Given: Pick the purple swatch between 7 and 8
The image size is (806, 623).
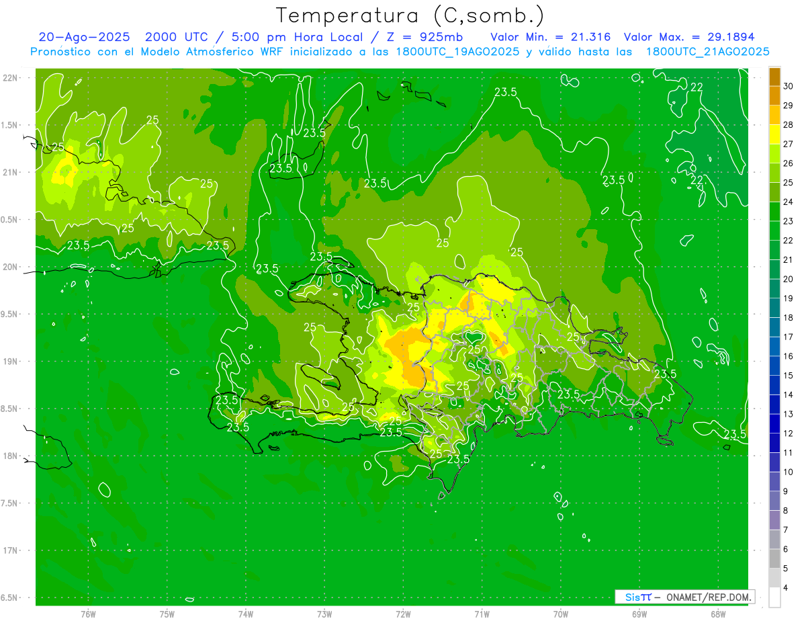Looking at the screenshot, I should [x=774, y=520].
